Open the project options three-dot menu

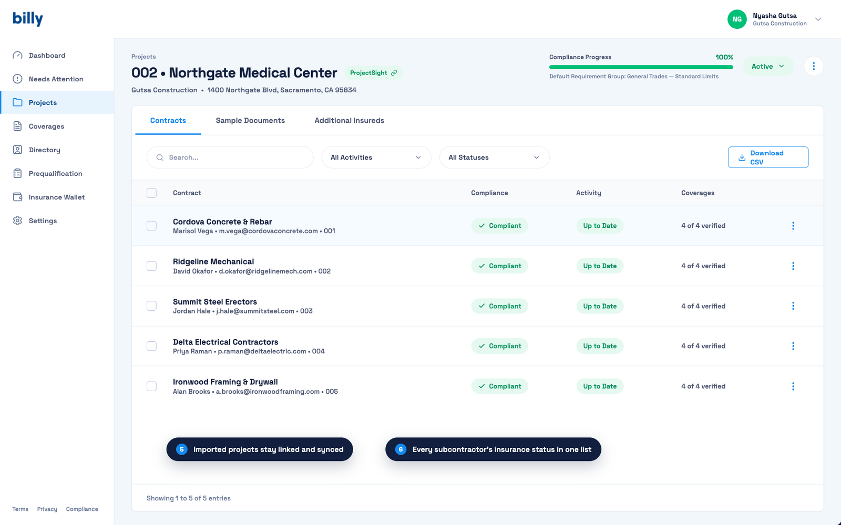(x=814, y=66)
